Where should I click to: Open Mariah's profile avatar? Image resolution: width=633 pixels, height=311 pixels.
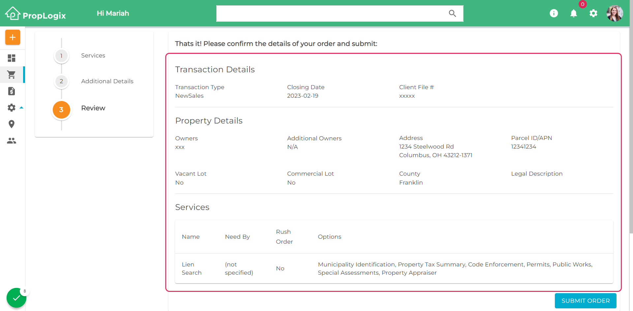(615, 13)
